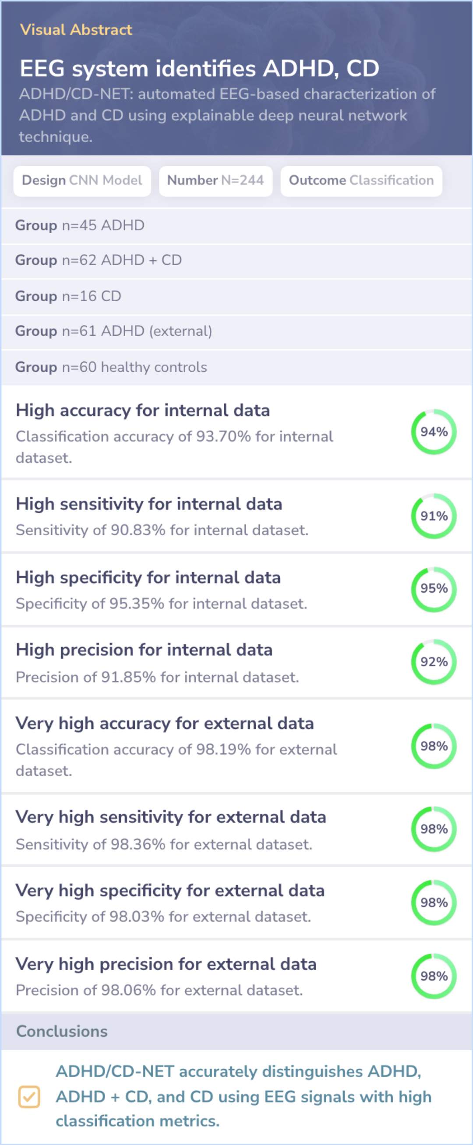Select the Group n=61 ADHD external row

236,332
